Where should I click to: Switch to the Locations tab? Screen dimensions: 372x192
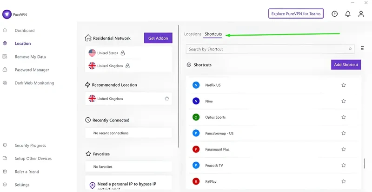(193, 34)
